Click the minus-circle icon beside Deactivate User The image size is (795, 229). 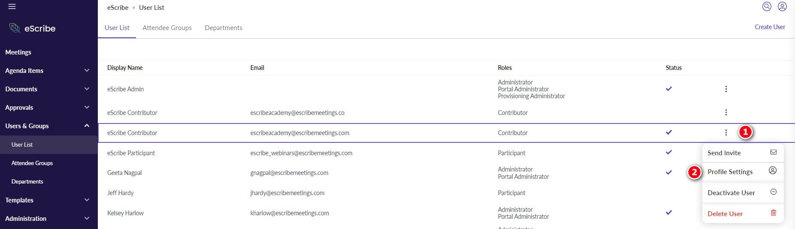pos(773,192)
